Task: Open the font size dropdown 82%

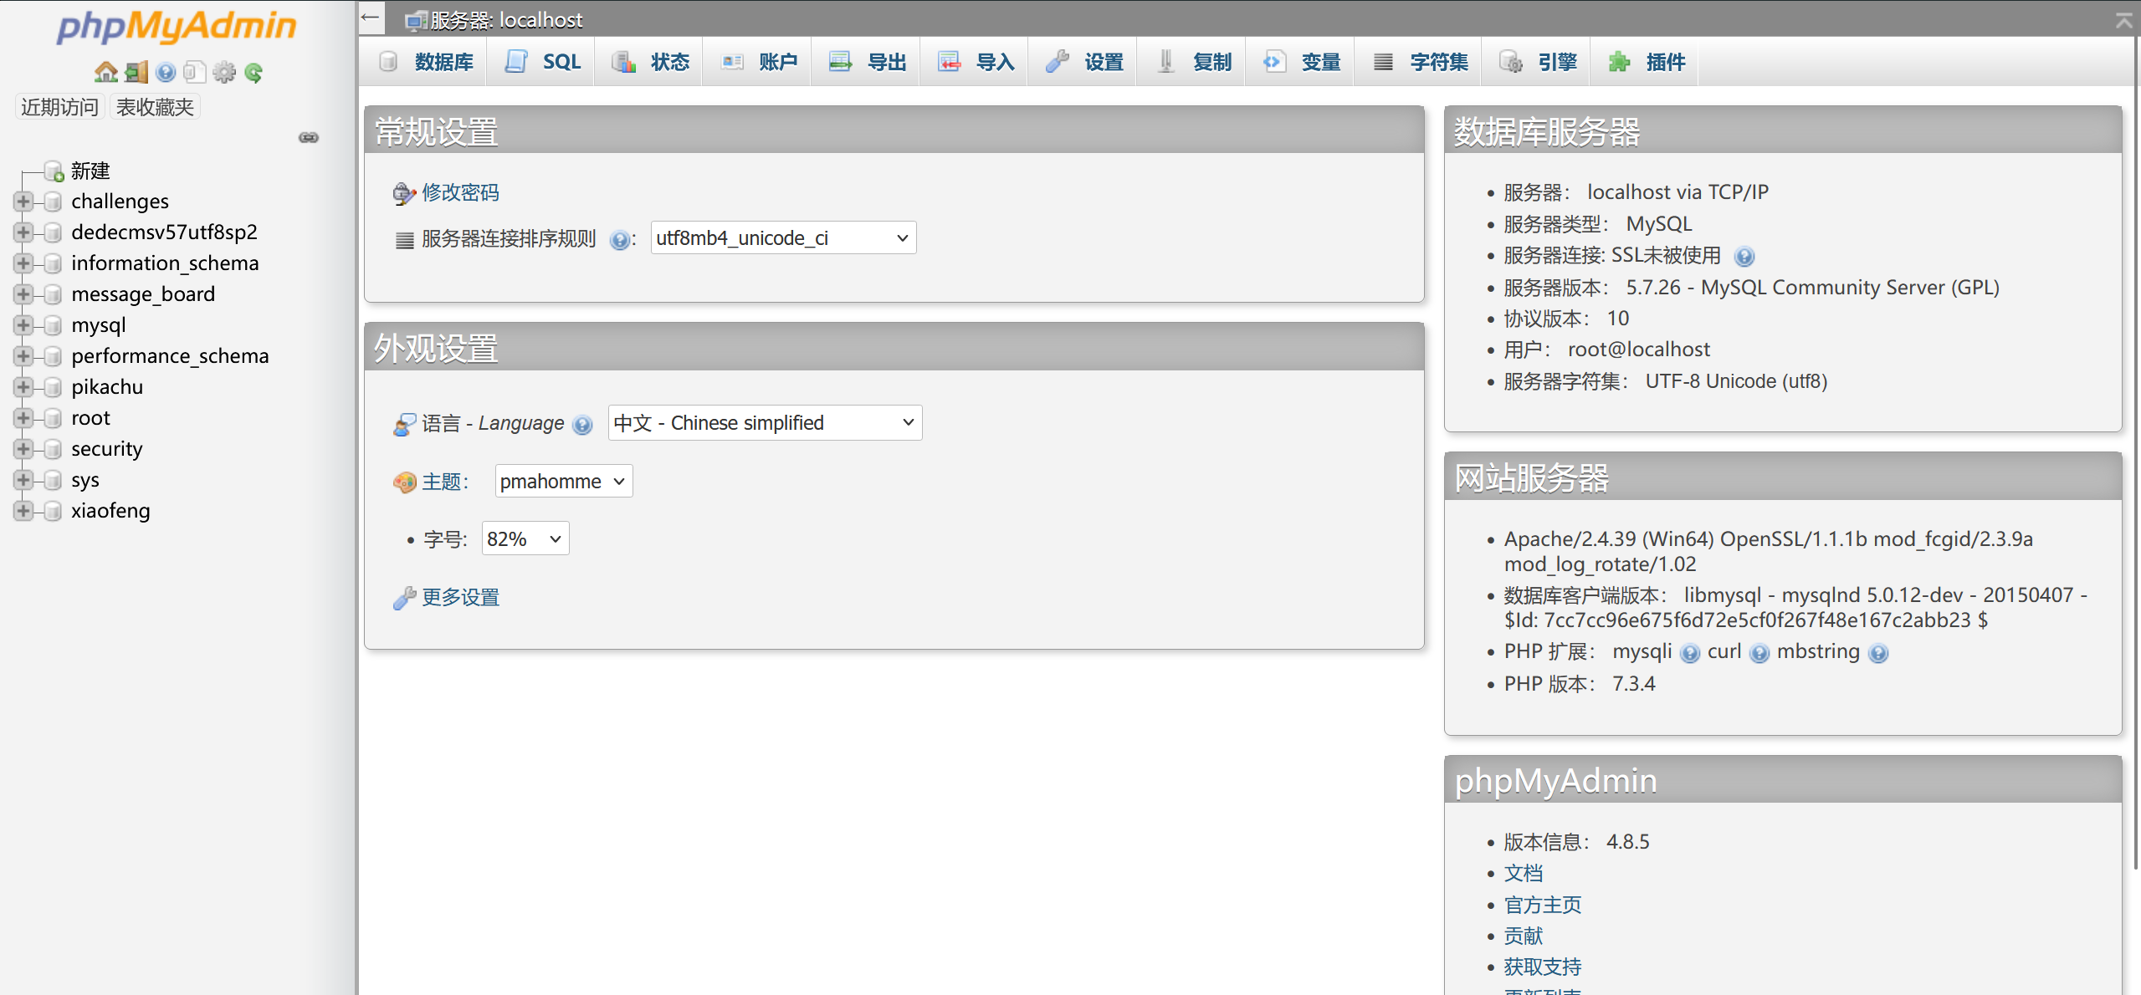Action: pos(525,539)
